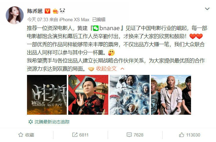Click the upward chevron beside 收起全文
The image size is (216, 142).
coord(122,69)
